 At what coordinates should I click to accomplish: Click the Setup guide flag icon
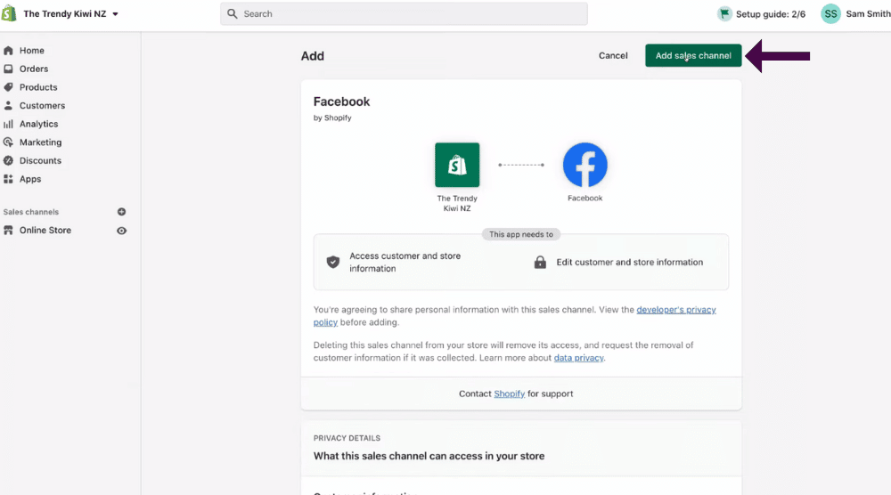coord(724,13)
